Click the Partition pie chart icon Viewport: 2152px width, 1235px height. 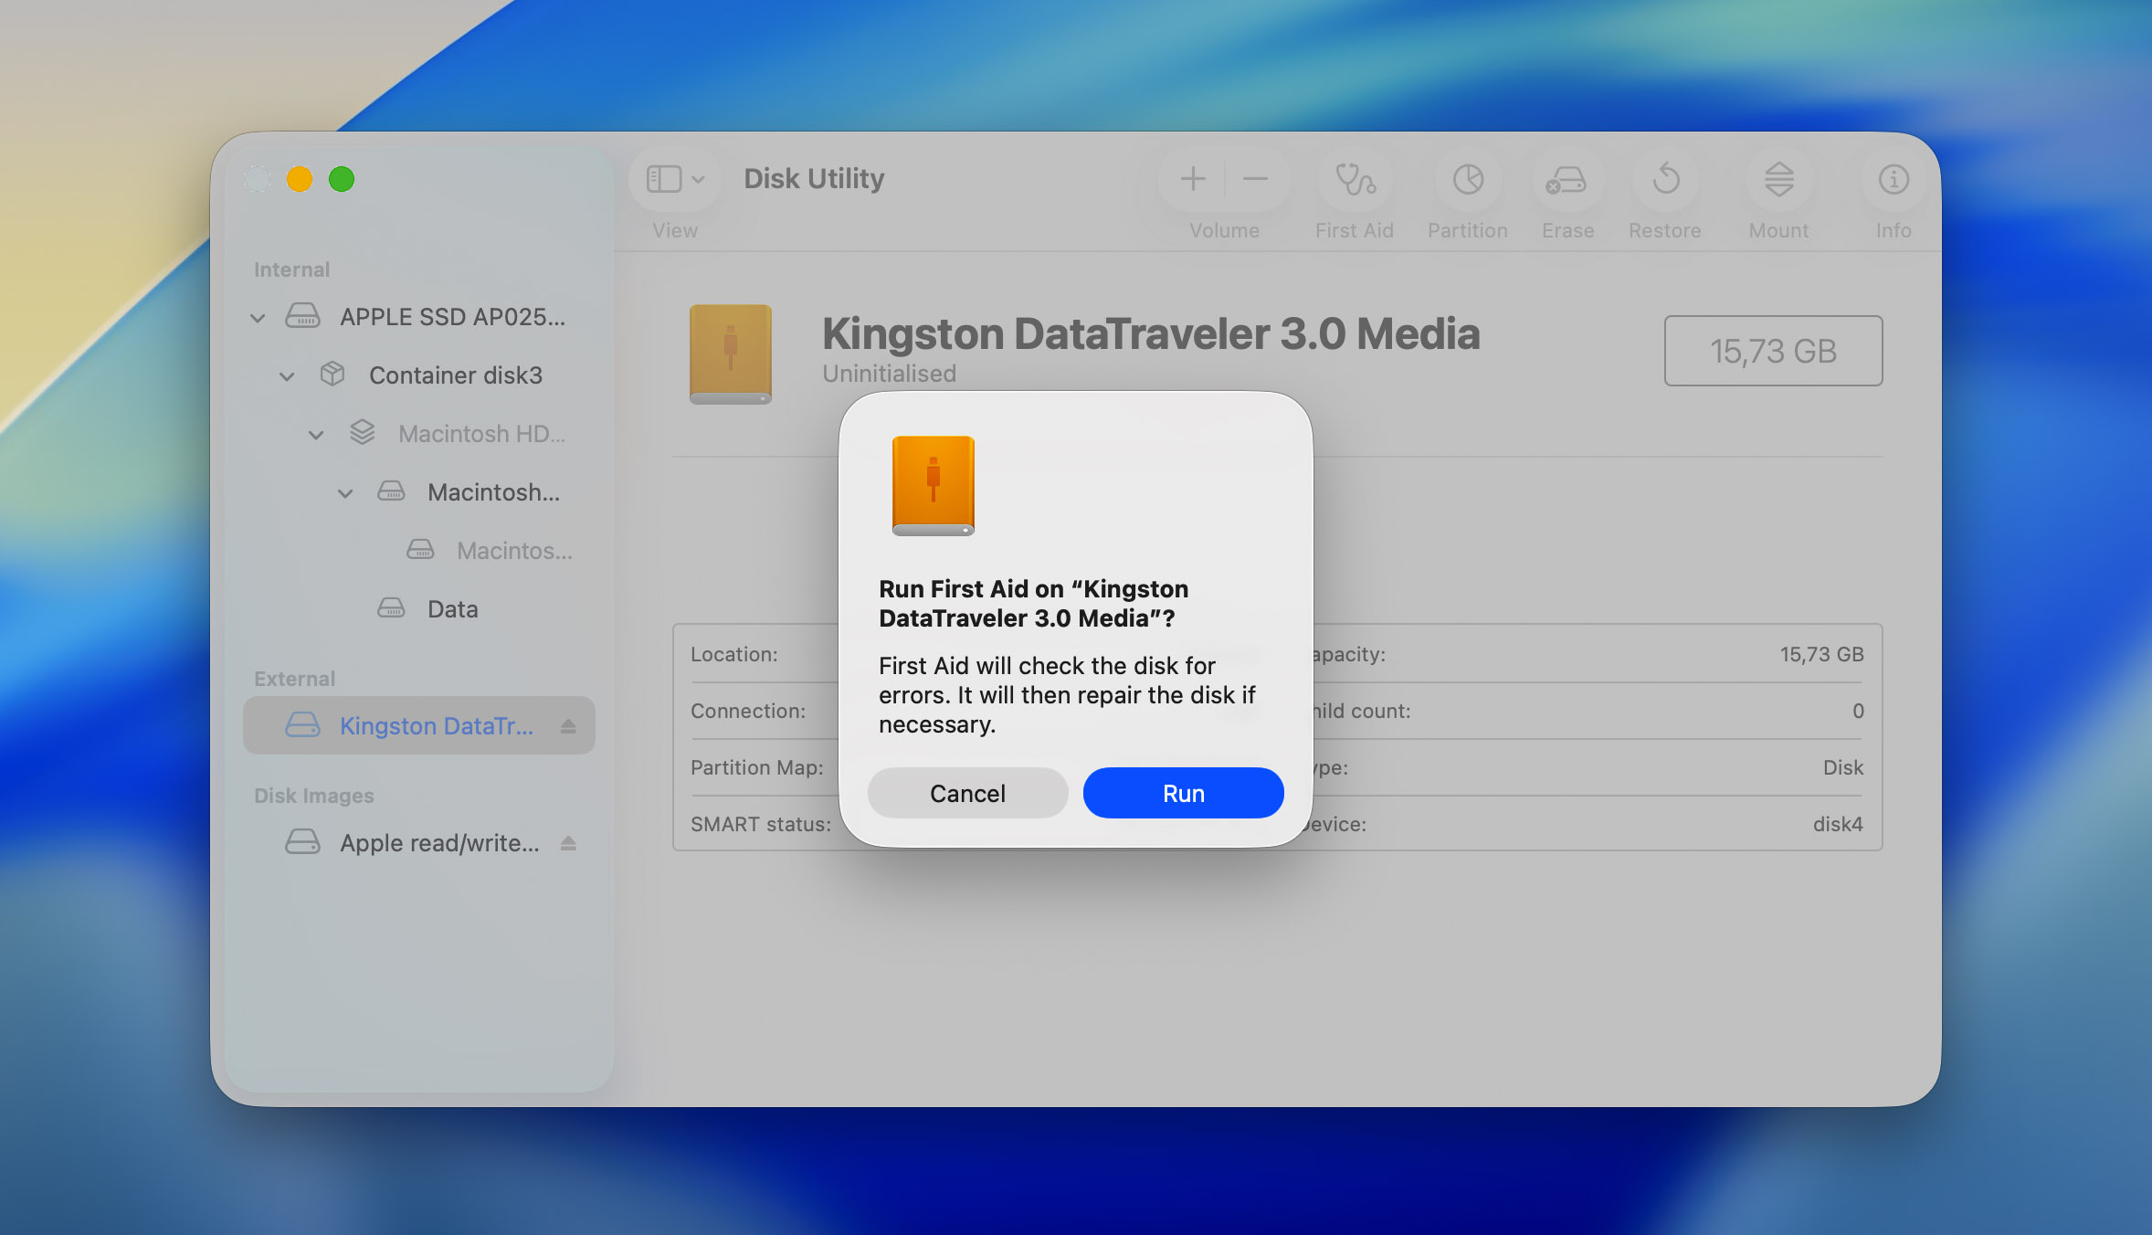click(1468, 179)
